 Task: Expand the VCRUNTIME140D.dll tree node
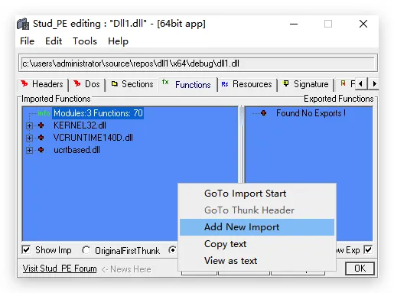29,138
